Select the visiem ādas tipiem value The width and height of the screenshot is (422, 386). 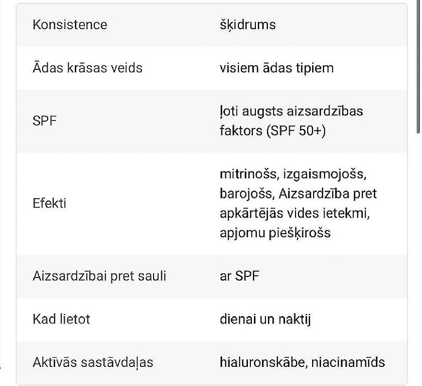[x=276, y=68]
